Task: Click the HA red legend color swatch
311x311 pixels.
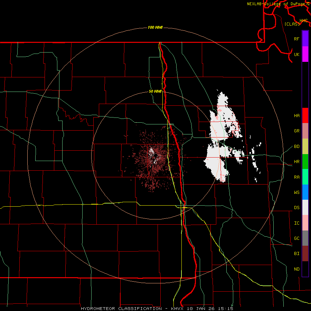Action: tap(305, 115)
